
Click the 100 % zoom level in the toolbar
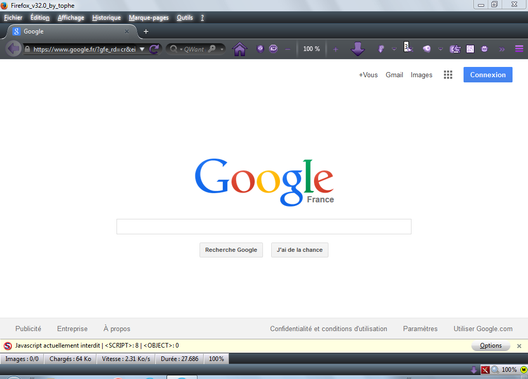click(x=311, y=49)
